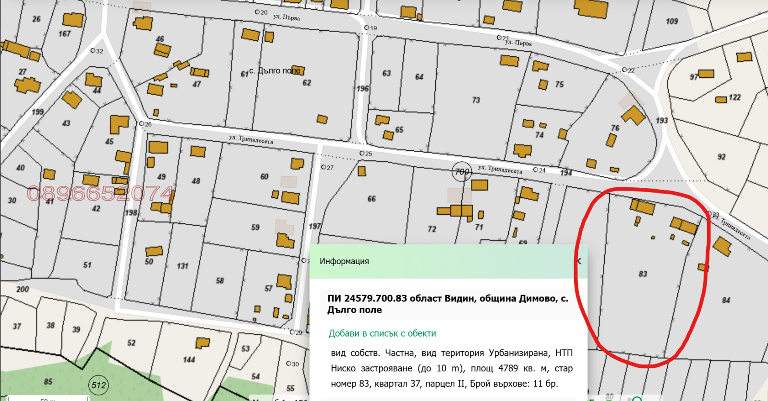Select parcel label 200
This screenshot has width=768, height=401.
[23, 289]
